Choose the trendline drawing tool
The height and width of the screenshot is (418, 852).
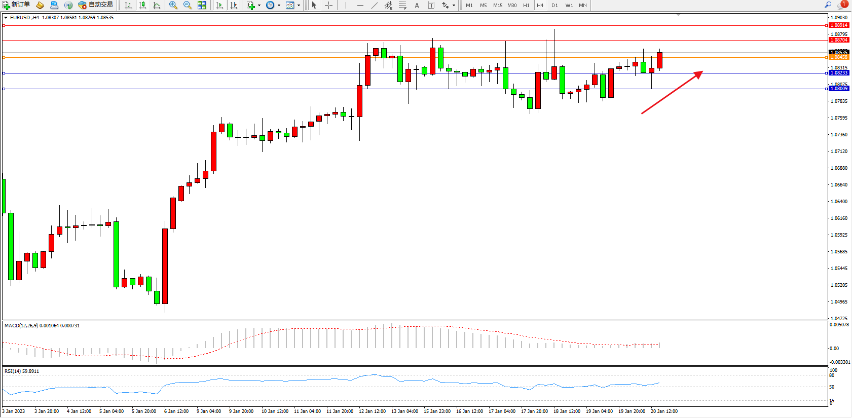tap(374, 5)
